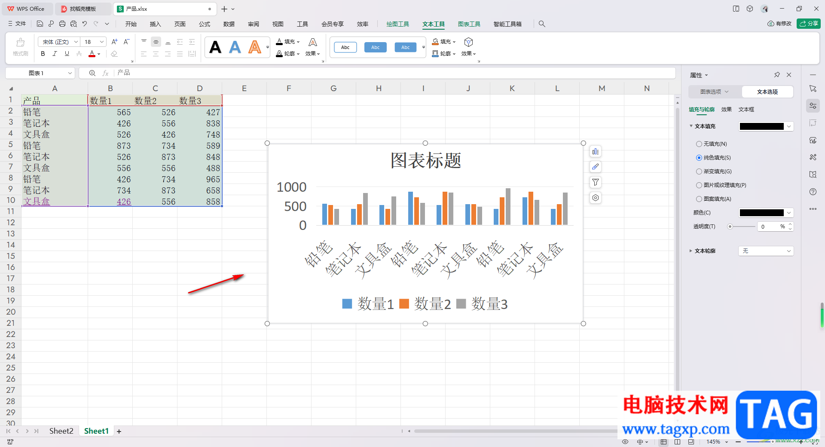Click the chart title 图表标题
This screenshot has width=825, height=447.
[425, 160]
